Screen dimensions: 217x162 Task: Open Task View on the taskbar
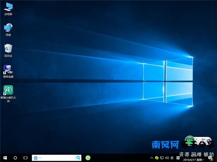(x=25, y=158)
